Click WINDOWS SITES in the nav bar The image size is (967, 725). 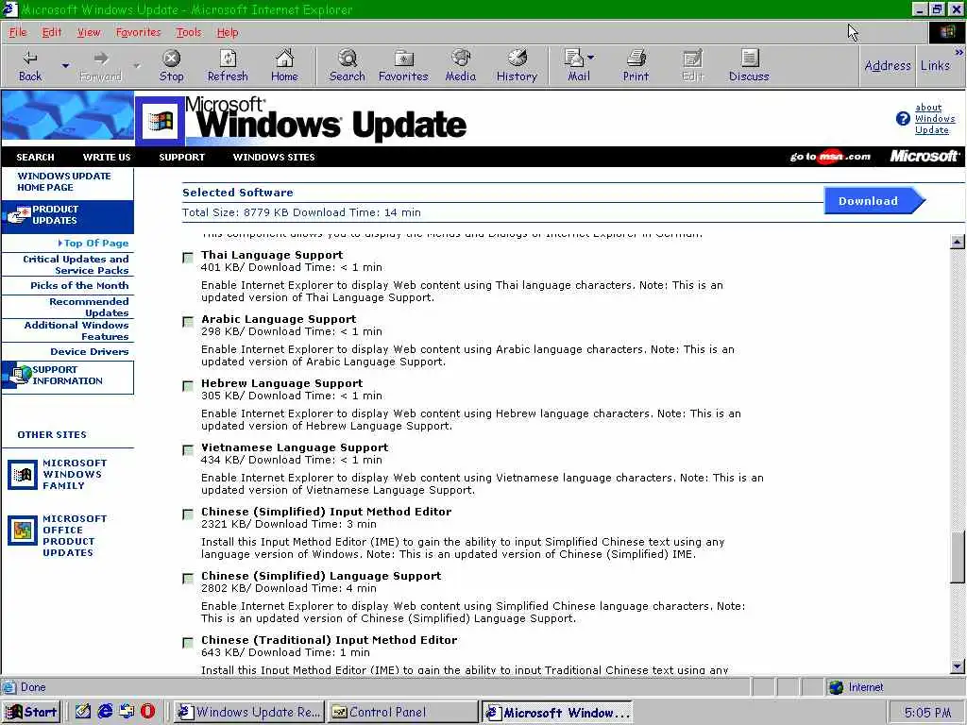(x=274, y=158)
